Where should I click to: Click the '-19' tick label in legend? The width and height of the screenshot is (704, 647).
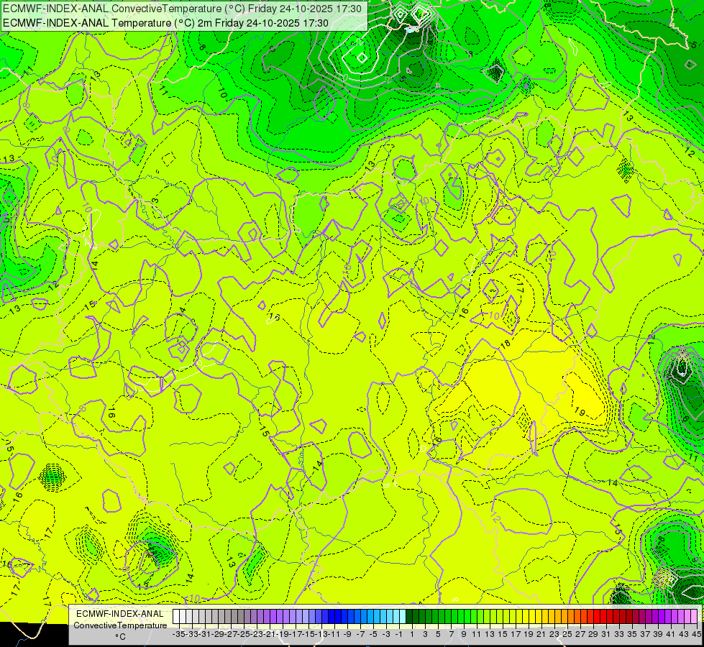pyautogui.click(x=283, y=634)
